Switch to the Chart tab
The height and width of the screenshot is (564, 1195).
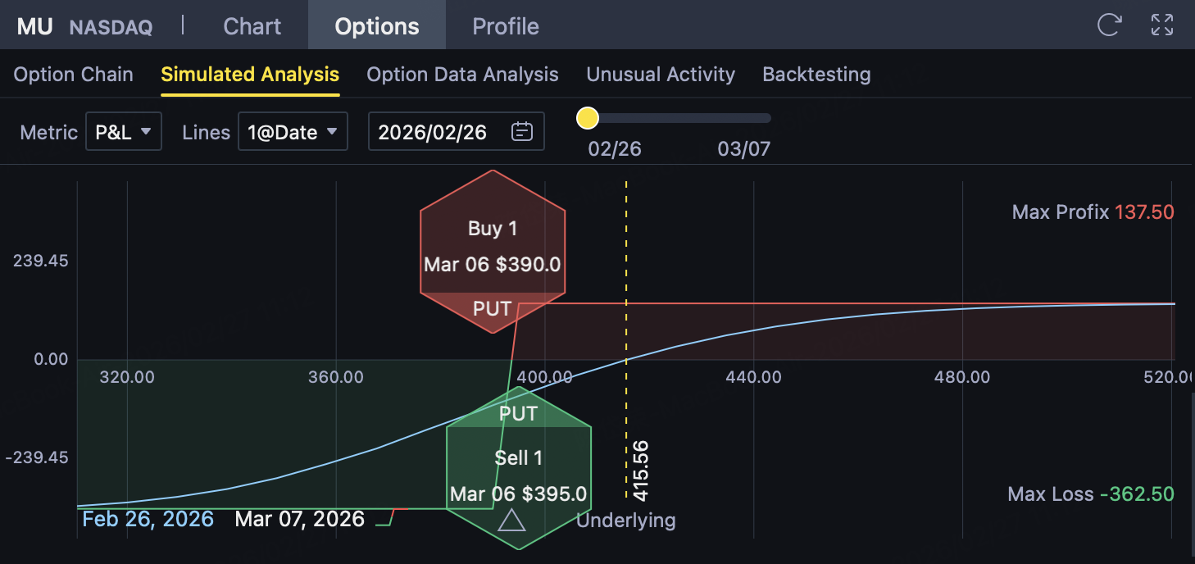coord(252,26)
